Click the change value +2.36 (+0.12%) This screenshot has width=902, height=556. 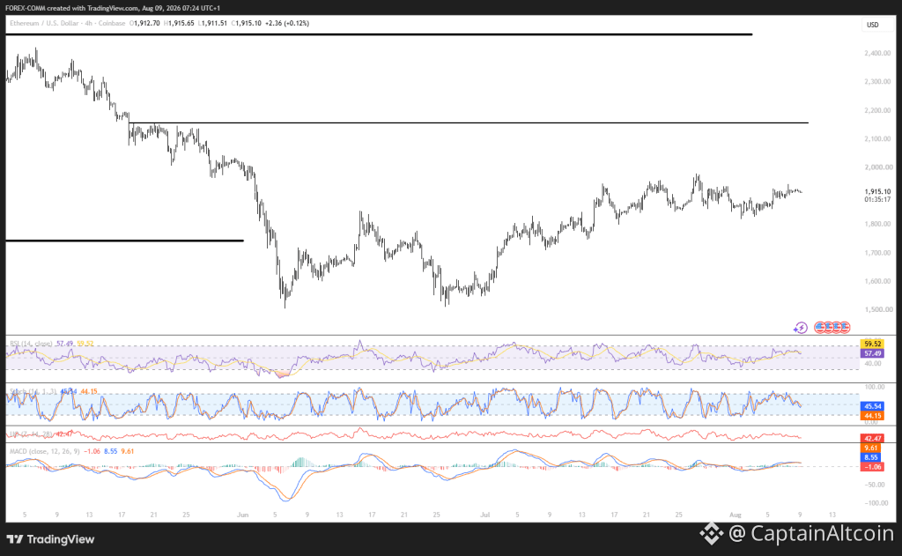click(x=287, y=24)
